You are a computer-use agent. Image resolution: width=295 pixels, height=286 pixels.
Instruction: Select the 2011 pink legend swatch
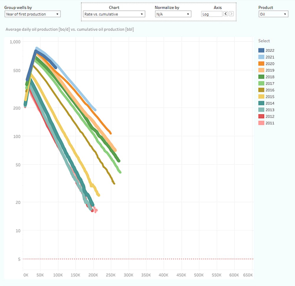(x=261, y=123)
